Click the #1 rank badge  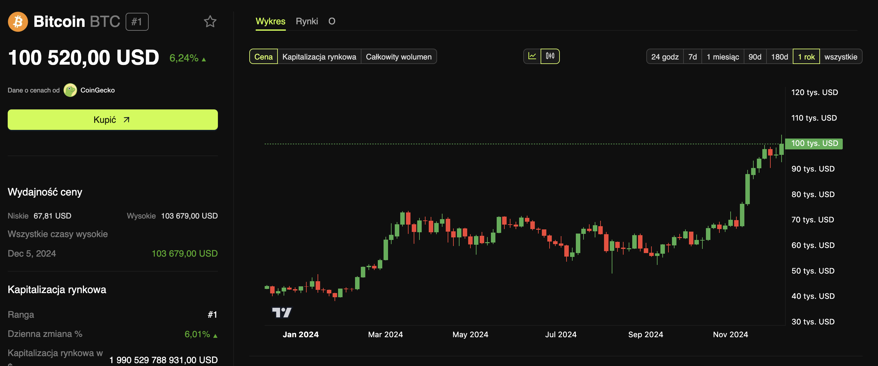click(137, 22)
